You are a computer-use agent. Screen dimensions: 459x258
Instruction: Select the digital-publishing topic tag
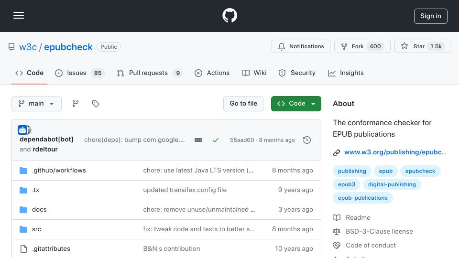(392, 184)
